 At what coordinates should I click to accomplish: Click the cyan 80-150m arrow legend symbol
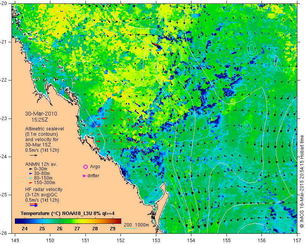(30, 178)
